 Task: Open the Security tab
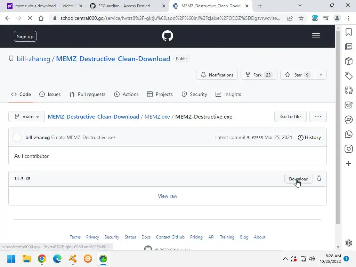pos(194,94)
